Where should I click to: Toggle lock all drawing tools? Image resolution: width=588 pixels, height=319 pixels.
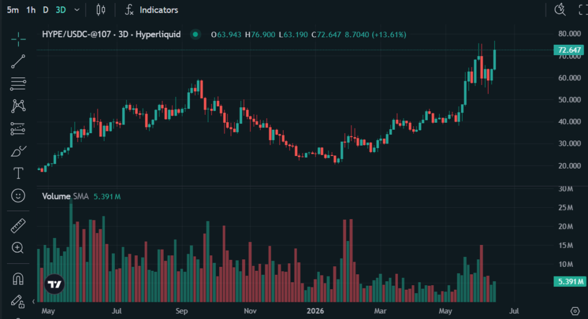coord(17,301)
